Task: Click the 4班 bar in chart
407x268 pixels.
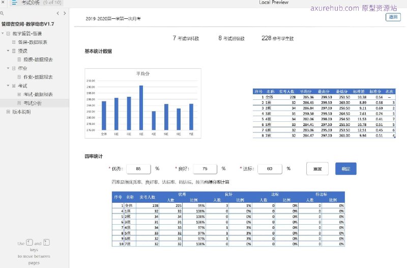Action: (x=154, y=121)
